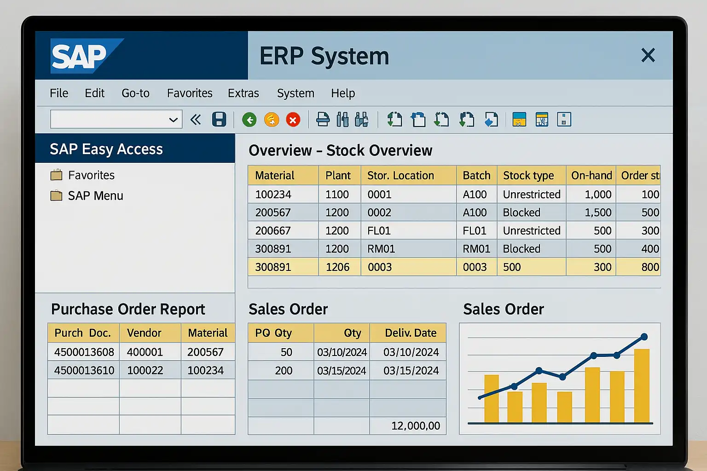Click the Previous Page icon
This screenshot has width=707, height=471.
[x=418, y=120]
